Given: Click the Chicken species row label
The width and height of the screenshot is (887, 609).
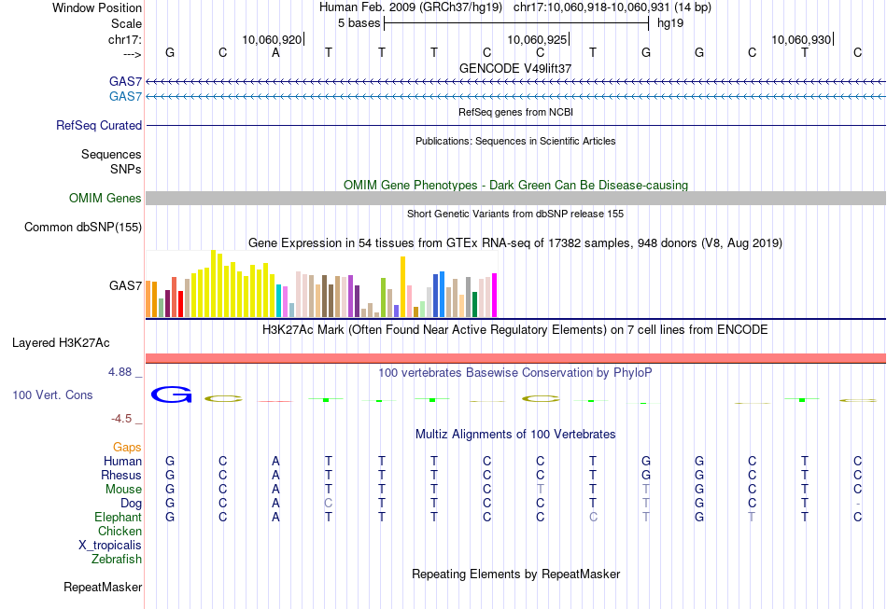Looking at the screenshot, I should pos(120,531).
